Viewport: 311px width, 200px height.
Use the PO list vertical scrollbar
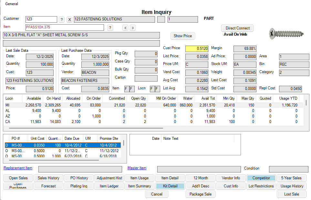[x=124, y=143]
